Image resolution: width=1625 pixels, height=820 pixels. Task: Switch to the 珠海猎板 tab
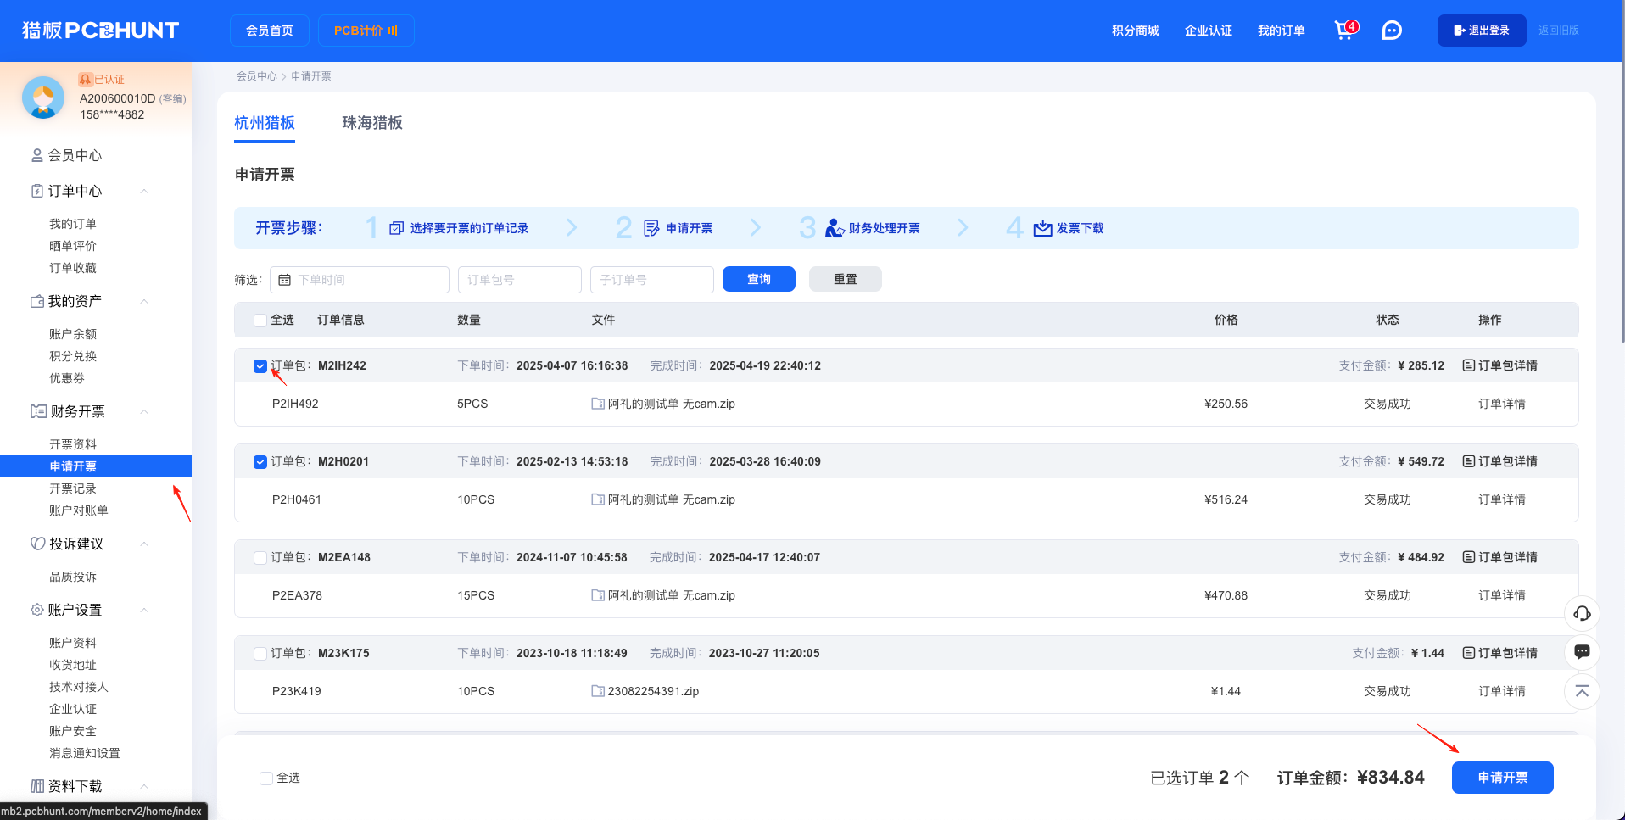coord(371,123)
